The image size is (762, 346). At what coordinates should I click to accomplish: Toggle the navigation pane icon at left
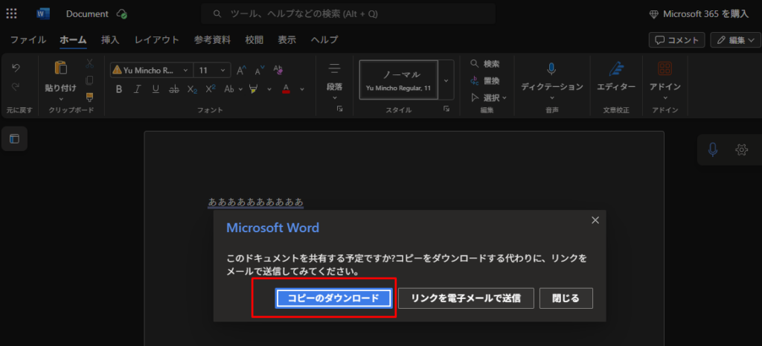click(15, 139)
